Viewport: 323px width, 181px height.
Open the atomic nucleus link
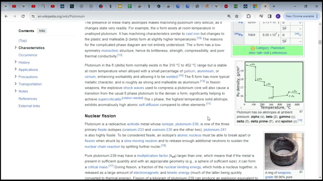(189, 135)
